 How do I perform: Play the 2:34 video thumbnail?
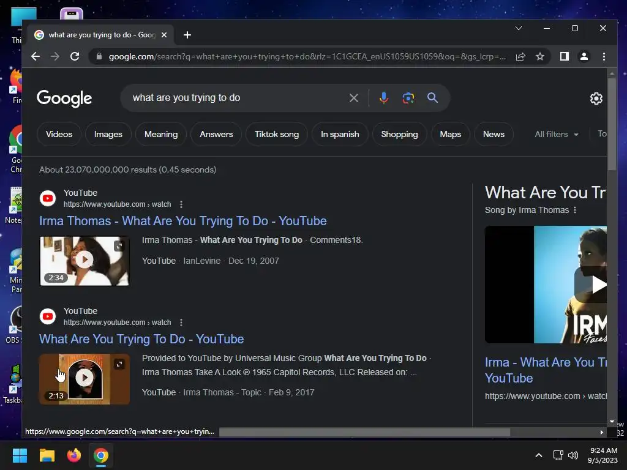[84, 261]
